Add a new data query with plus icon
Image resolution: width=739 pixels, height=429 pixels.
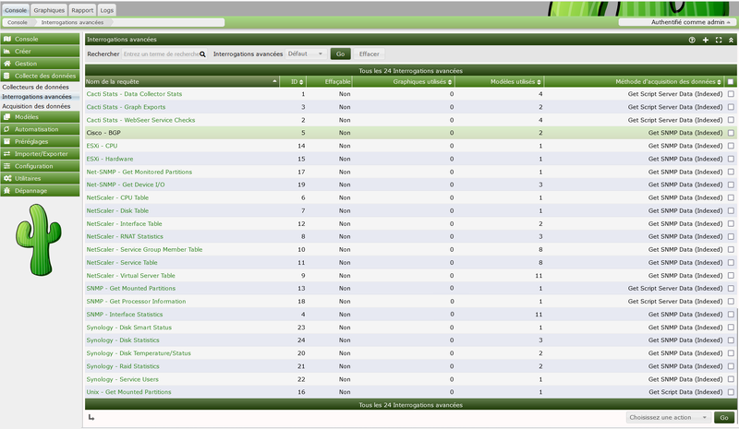point(705,40)
